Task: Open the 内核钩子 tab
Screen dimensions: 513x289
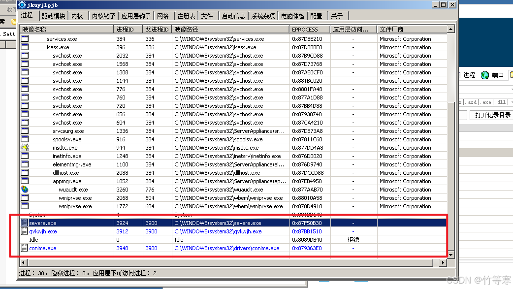Action: 103,16
